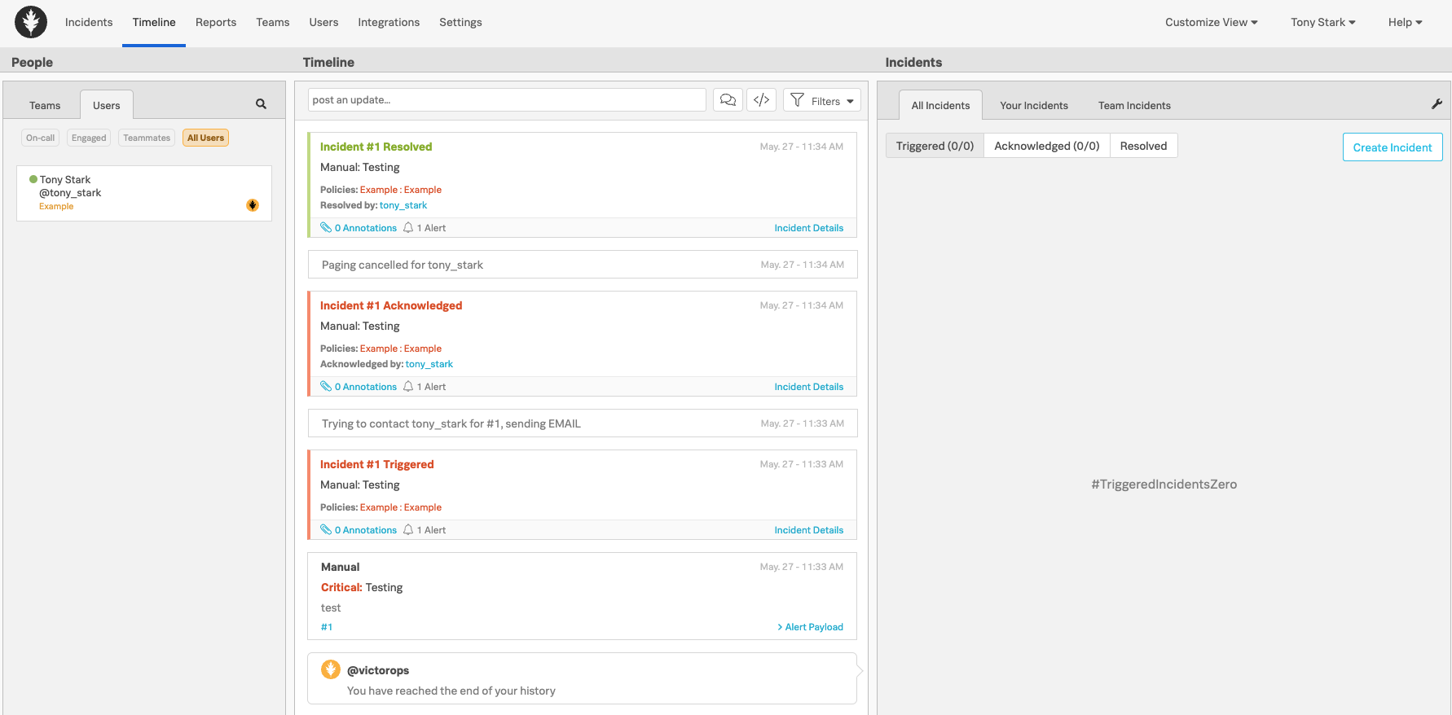Click the paperclip icon in the Incident #1 Resolved card
Viewport: 1452px width, 715px height.
(x=326, y=228)
